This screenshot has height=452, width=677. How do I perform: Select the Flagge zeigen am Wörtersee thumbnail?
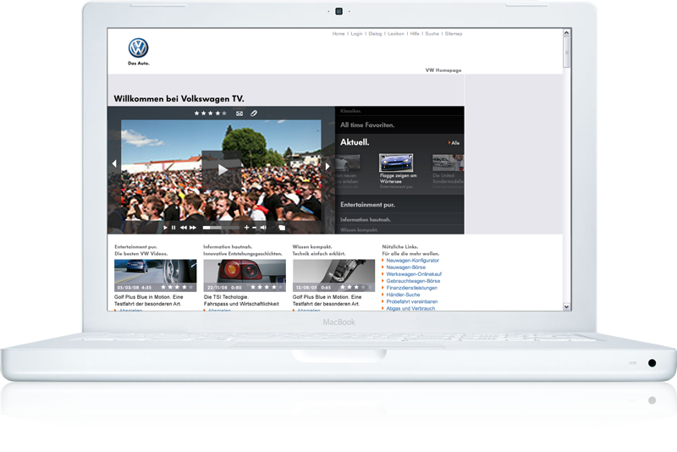(x=396, y=163)
